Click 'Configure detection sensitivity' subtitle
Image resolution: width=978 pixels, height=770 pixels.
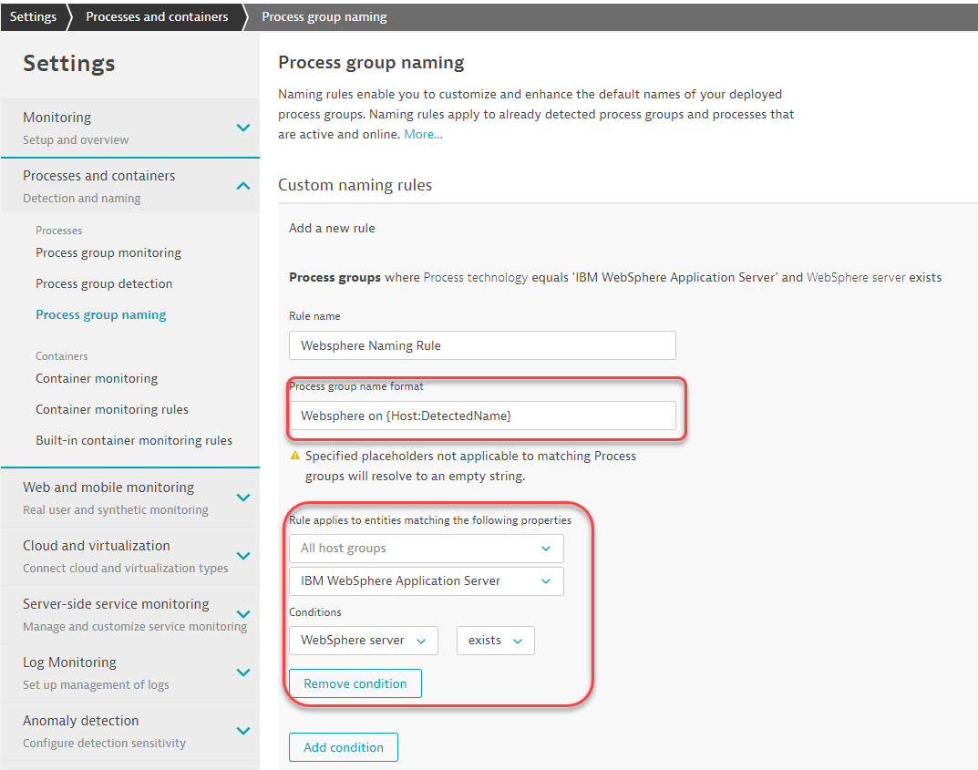click(x=104, y=744)
